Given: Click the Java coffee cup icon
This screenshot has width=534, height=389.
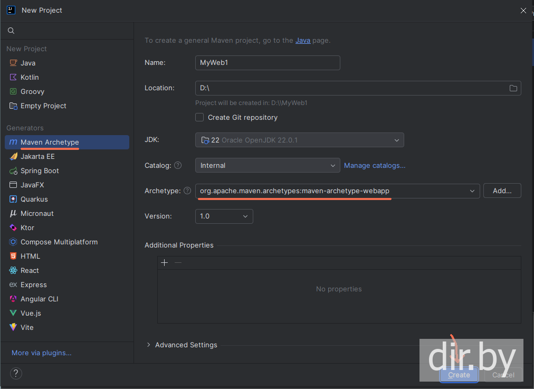Looking at the screenshot, I should (13, 63).
